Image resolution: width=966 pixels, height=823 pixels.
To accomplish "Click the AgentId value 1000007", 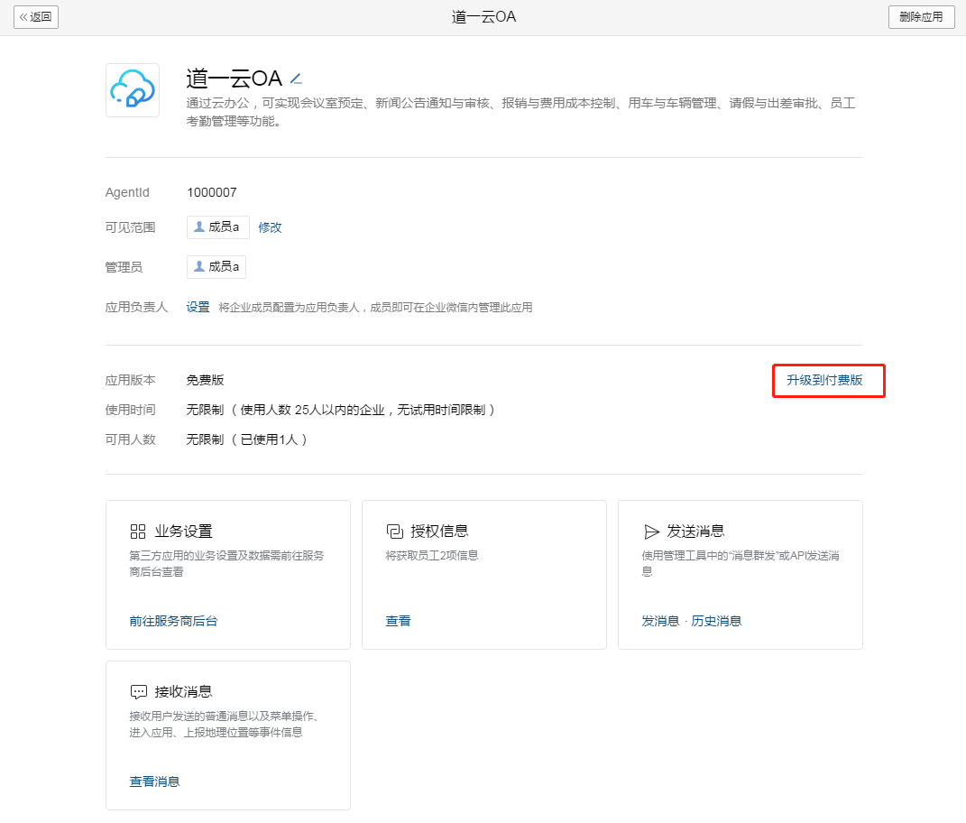I will click(212, 192).
